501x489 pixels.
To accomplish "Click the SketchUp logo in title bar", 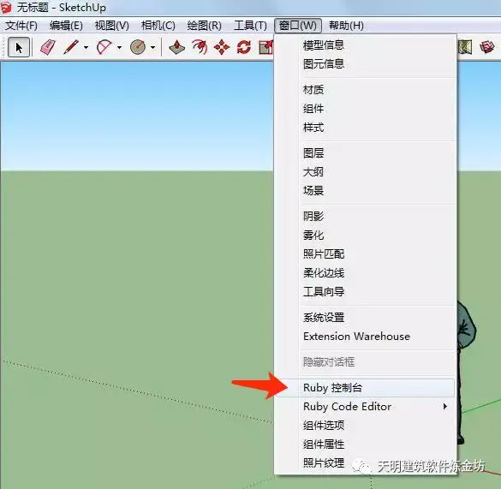I will coord(6,7).
